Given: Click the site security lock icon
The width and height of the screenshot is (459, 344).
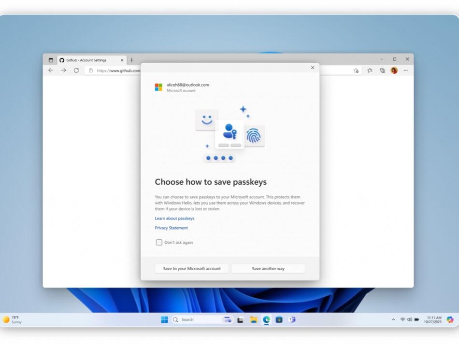Looking at the screenshot, I should tap(90, 70).
